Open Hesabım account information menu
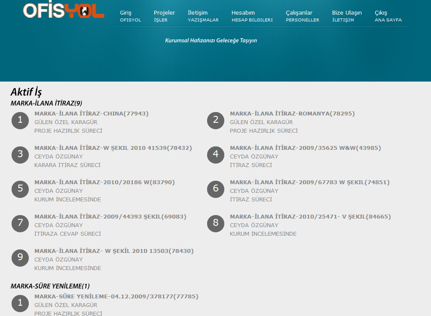 [252, 16]
